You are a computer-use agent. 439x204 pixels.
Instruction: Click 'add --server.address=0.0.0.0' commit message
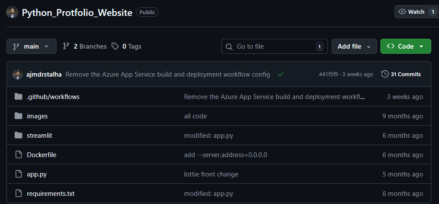226,155
